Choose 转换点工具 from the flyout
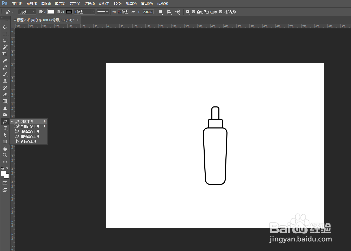The width and height of the screenshot is (351, 251). pyautogui.click(x=29, y=141)
